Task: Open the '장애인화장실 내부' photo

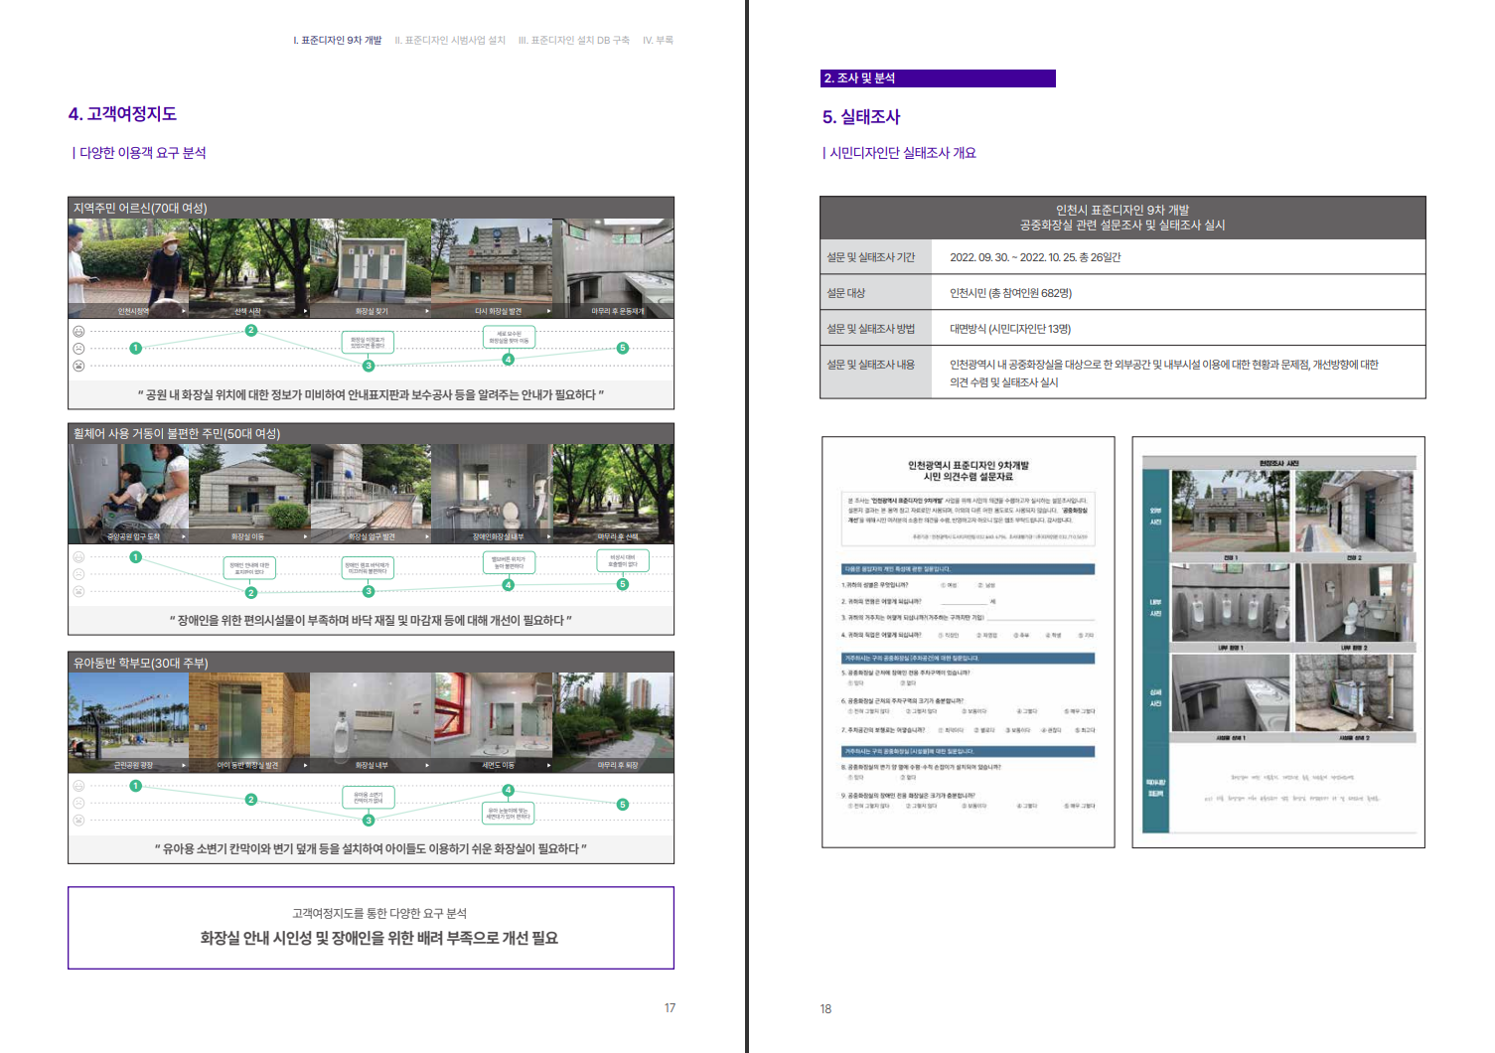Action: pyautogui.click(x=492, y=492)
